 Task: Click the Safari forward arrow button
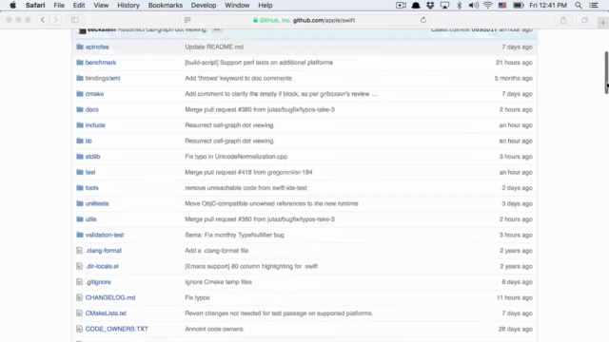[55, 20]
